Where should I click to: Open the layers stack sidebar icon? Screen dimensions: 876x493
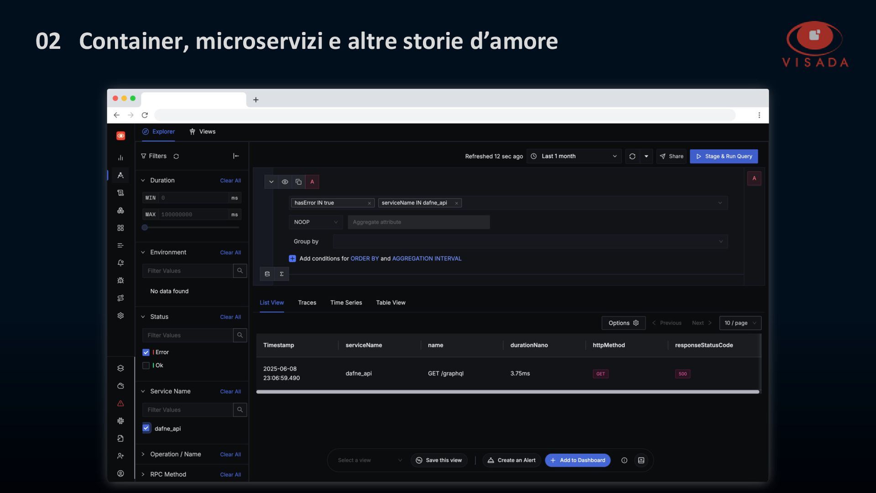tap(120, 368)
